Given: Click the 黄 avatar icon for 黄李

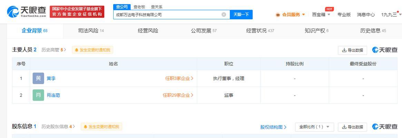Looking at the screenshot, I should click(x=38, y=79).
